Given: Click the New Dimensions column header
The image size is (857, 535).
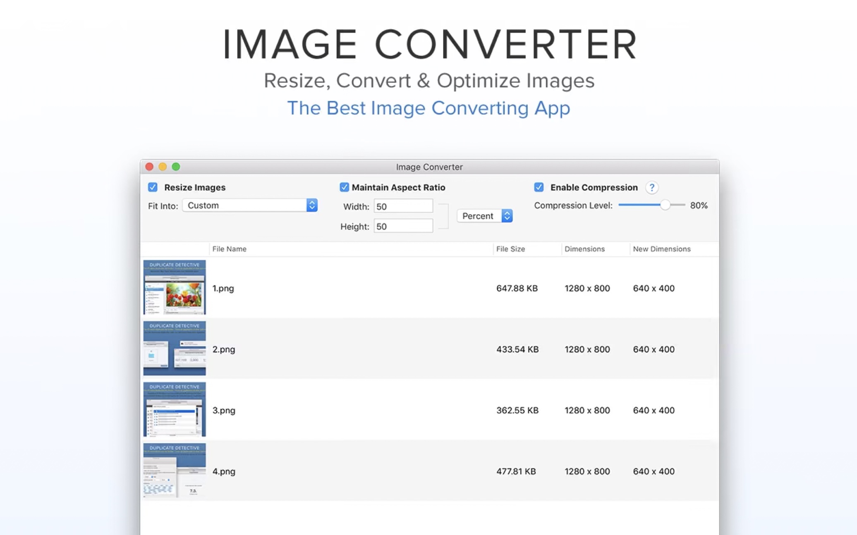Looking at the screenshot, I should coord(661,249).
